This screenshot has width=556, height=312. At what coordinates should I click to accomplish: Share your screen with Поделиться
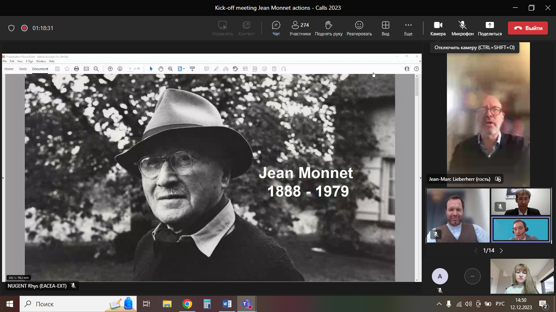tap(490, 28)
